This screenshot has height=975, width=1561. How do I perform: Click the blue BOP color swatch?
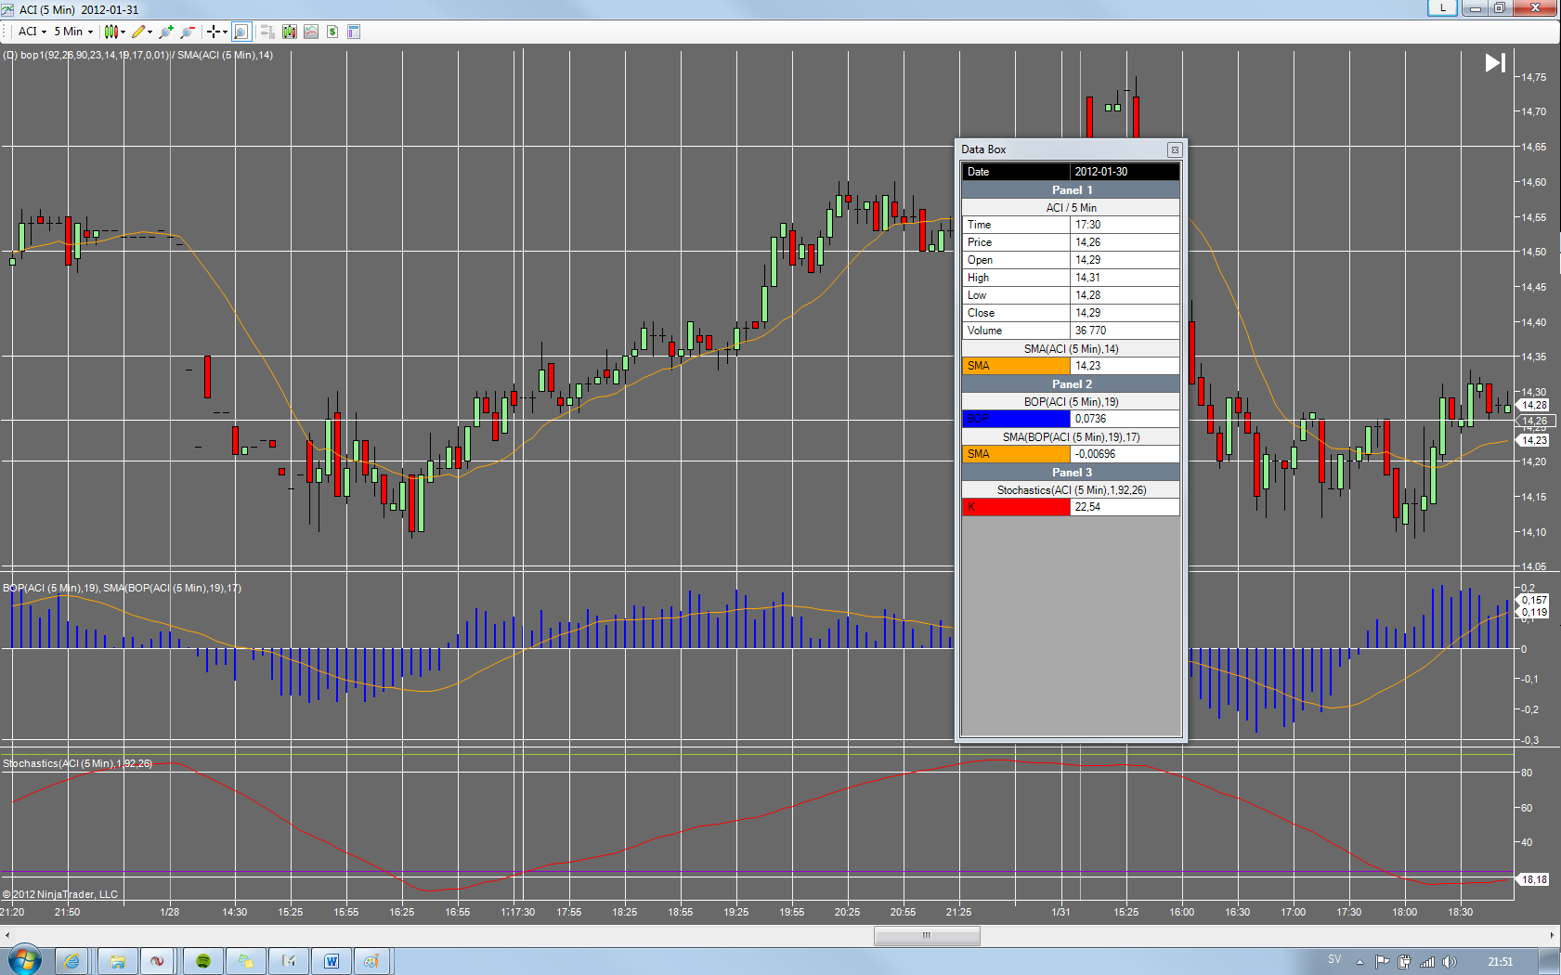pos(1016,419)
